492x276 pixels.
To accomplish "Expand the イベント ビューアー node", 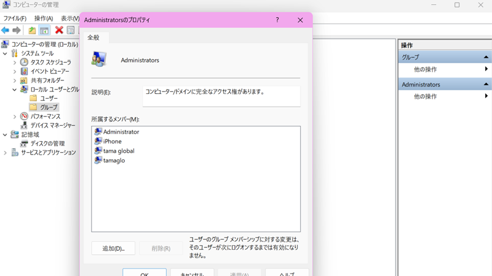I will pyautogui.click(x=14, y=72).
